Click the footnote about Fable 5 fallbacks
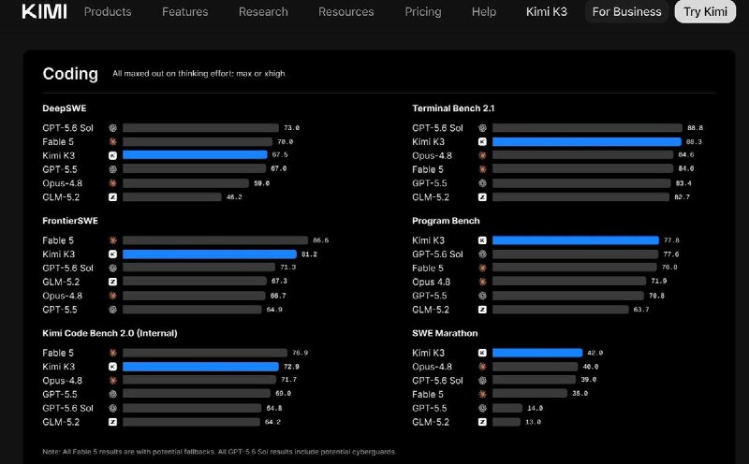The width and height of the screenshot is (749, 464). [x=219, y=452]
